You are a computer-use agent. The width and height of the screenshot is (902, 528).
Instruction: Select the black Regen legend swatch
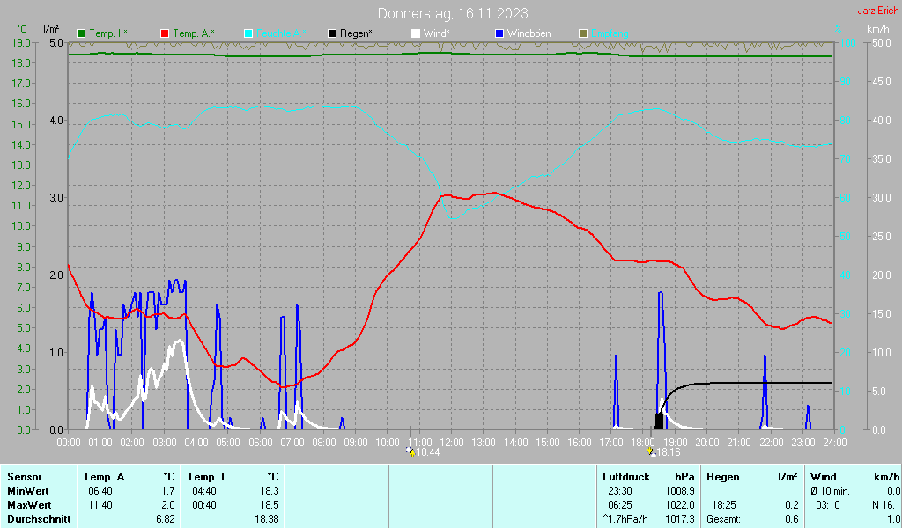tap(332, 34)
